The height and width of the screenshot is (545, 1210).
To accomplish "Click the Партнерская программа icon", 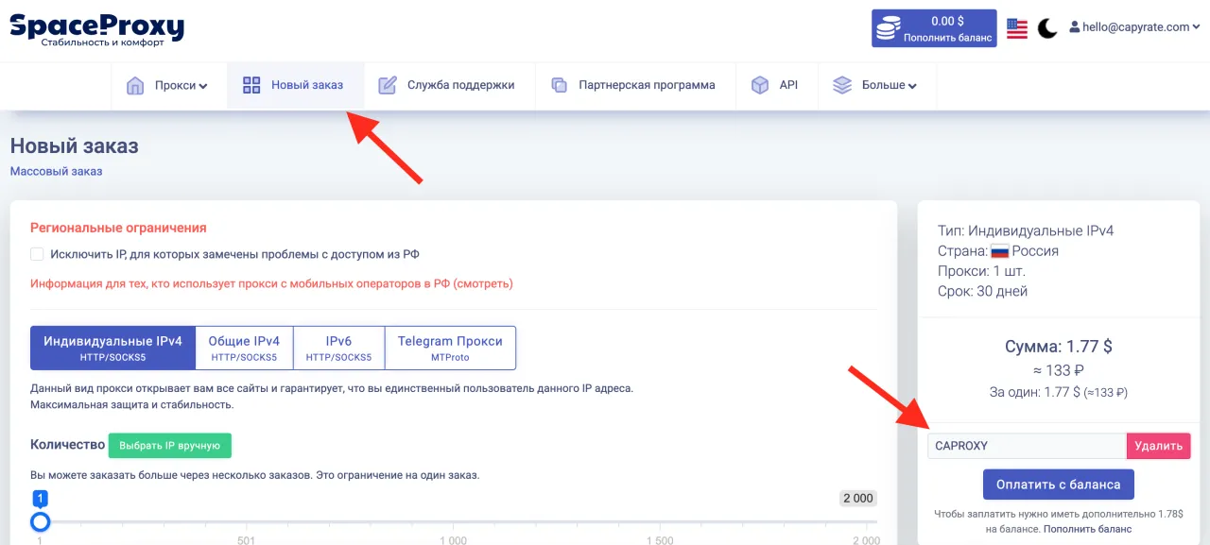I will (560, 86).
